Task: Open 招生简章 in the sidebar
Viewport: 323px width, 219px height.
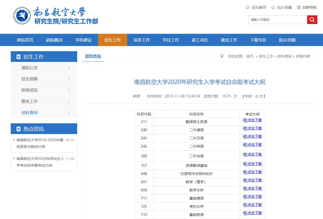Action: [29, 79]
